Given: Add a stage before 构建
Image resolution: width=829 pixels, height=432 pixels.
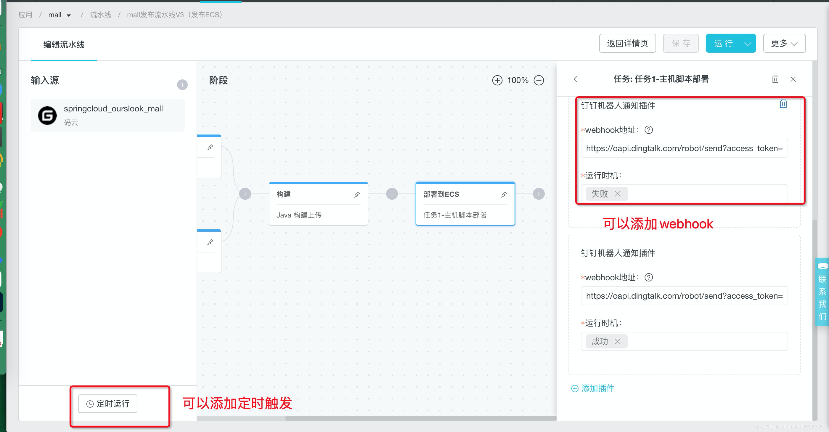Looking at the screenshot, I should [x=245, y=194].
